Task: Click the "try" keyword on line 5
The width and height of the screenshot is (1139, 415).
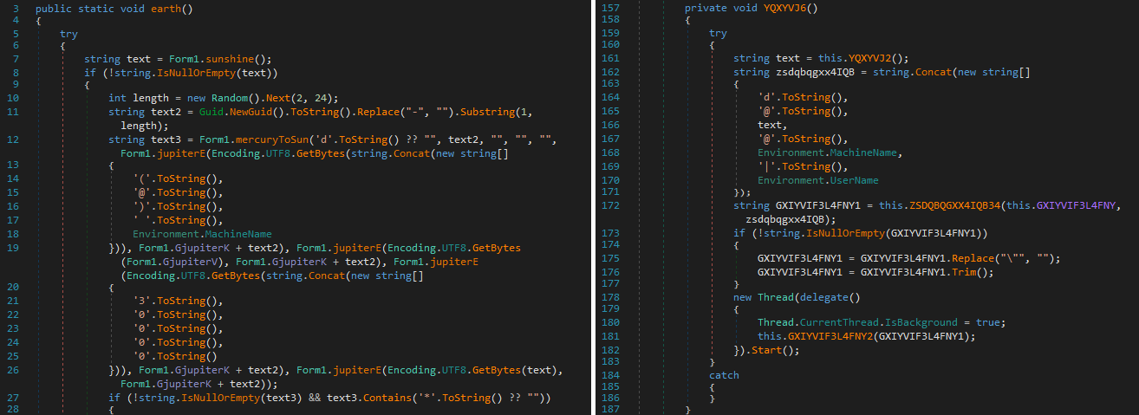Action: 69,32
